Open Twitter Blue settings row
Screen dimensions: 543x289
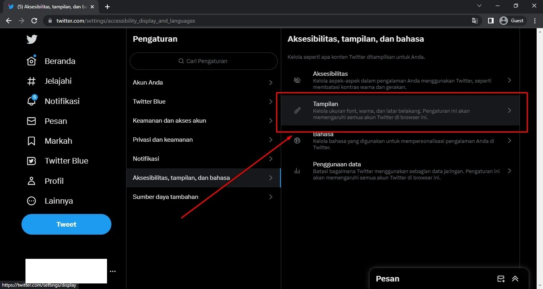[203, 102]
